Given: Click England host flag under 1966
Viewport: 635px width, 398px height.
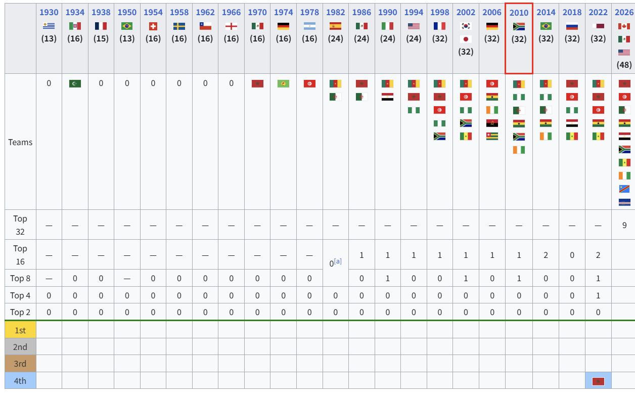Looking at the screenshot, I should tap(231, 26).
